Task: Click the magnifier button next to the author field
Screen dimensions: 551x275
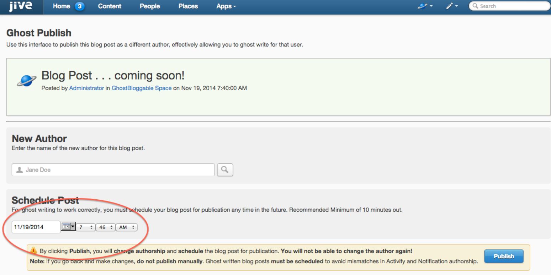Action: (x=225, y=170)
